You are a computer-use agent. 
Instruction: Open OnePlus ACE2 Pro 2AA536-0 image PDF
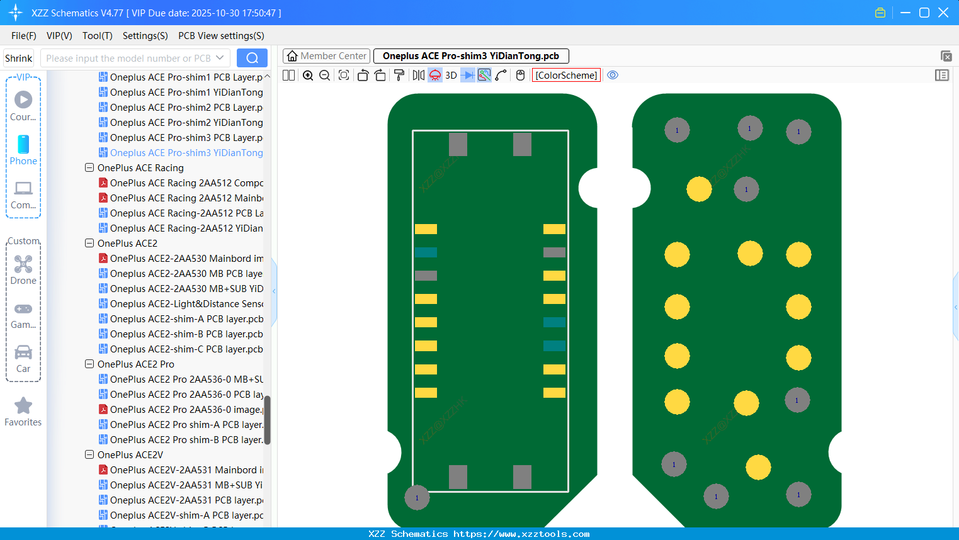click(181, 410)
